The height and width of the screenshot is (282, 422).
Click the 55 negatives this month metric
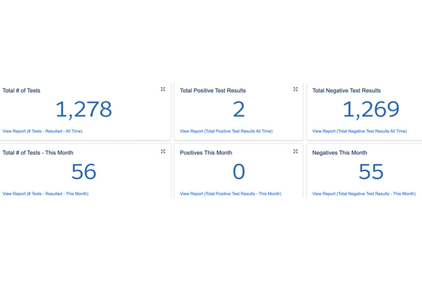(372, 172)
